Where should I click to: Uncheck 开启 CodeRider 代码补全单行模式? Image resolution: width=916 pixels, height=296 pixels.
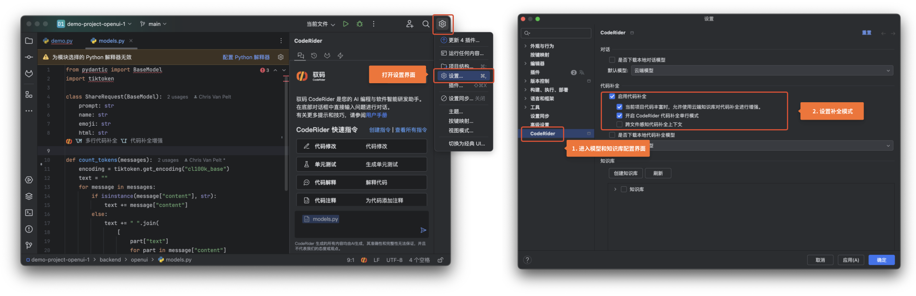[x=619, y=116]
